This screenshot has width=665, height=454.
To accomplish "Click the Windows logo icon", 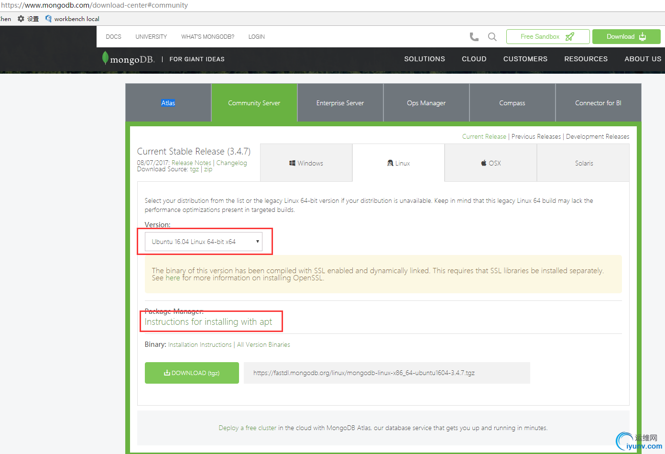I will 292,163.
